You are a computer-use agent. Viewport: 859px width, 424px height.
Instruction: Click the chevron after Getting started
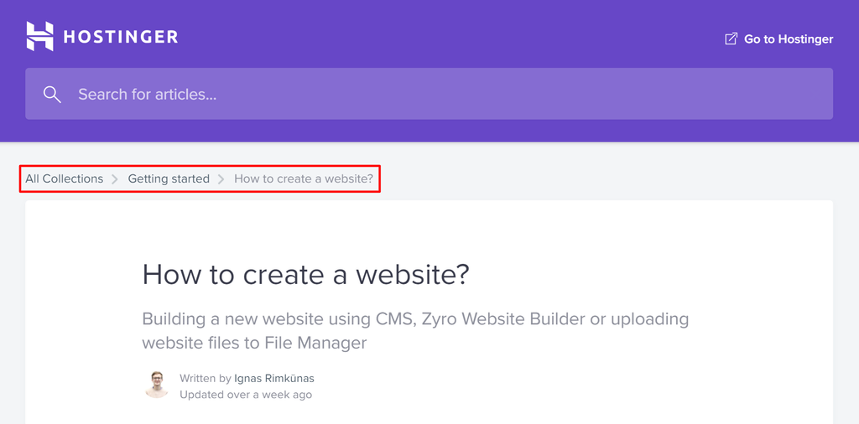(x=221, y=179)
